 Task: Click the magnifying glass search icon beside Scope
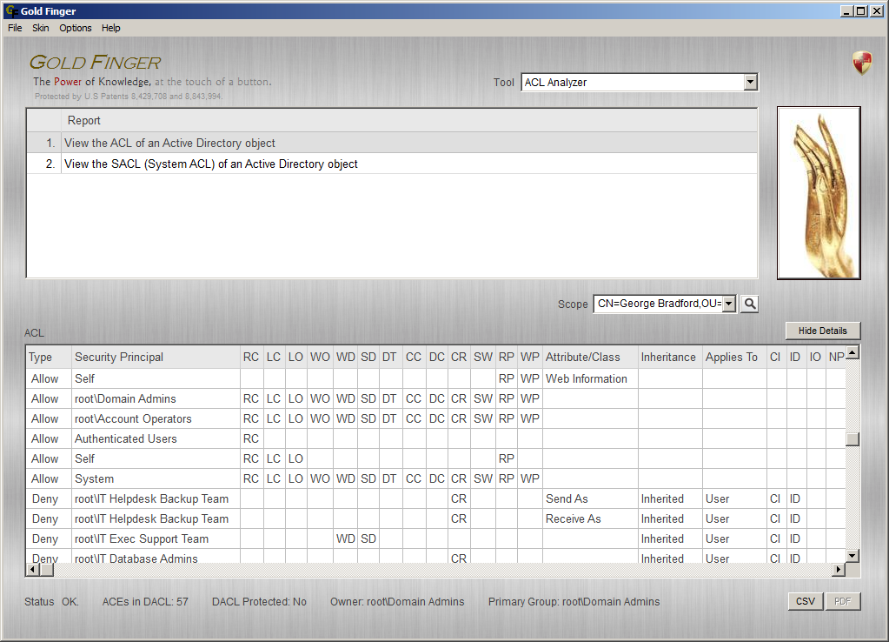tap(748, 304)
